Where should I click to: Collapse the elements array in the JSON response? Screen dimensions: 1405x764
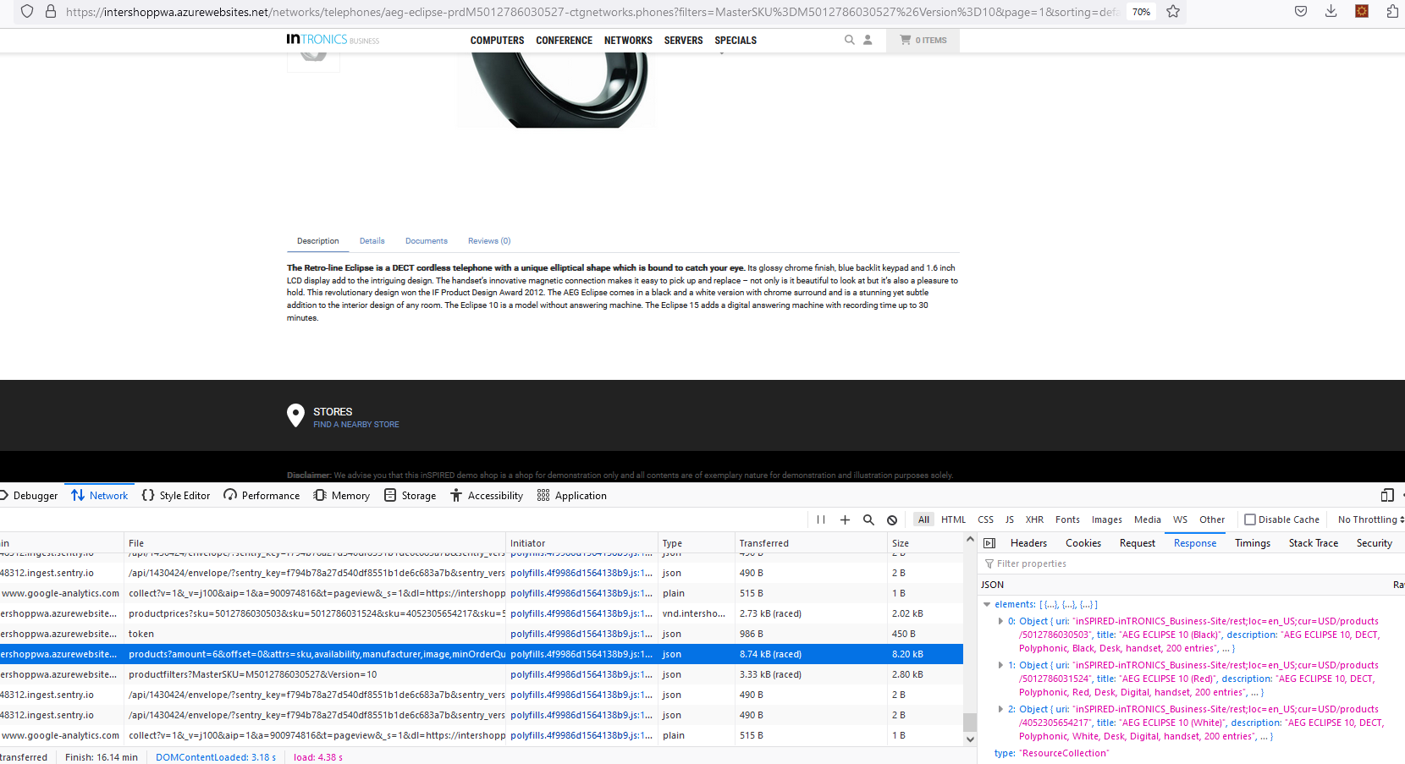(x=987, y=604)
